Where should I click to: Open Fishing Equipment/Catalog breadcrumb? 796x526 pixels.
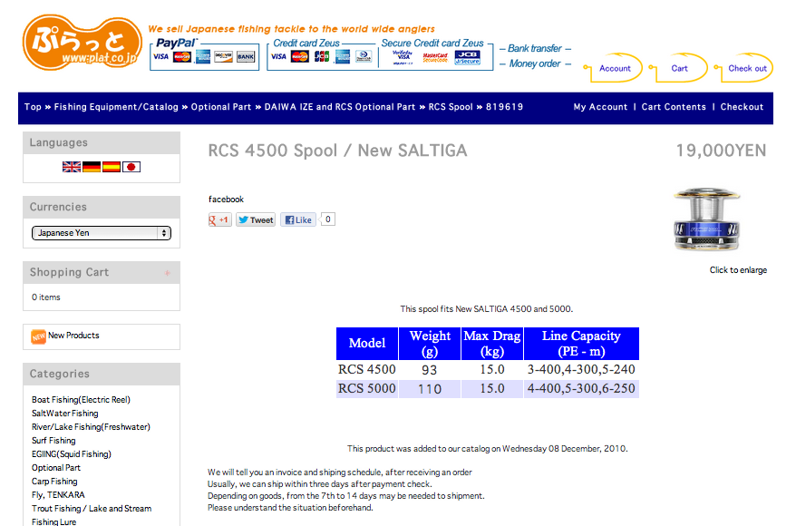(116, 107)
